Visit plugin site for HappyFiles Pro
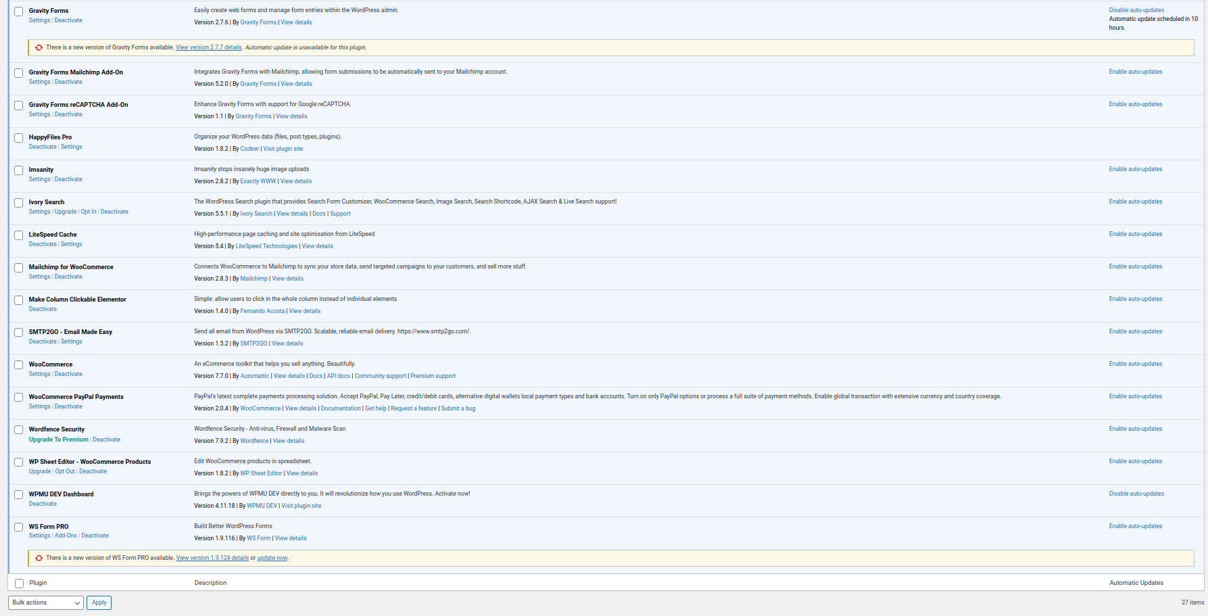The width and height of the screenshot is (1208, 616). click(x=283, y=149)
